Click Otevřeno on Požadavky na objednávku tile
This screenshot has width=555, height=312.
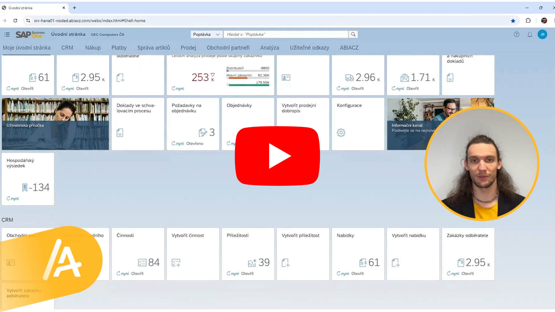coord(195,144)
